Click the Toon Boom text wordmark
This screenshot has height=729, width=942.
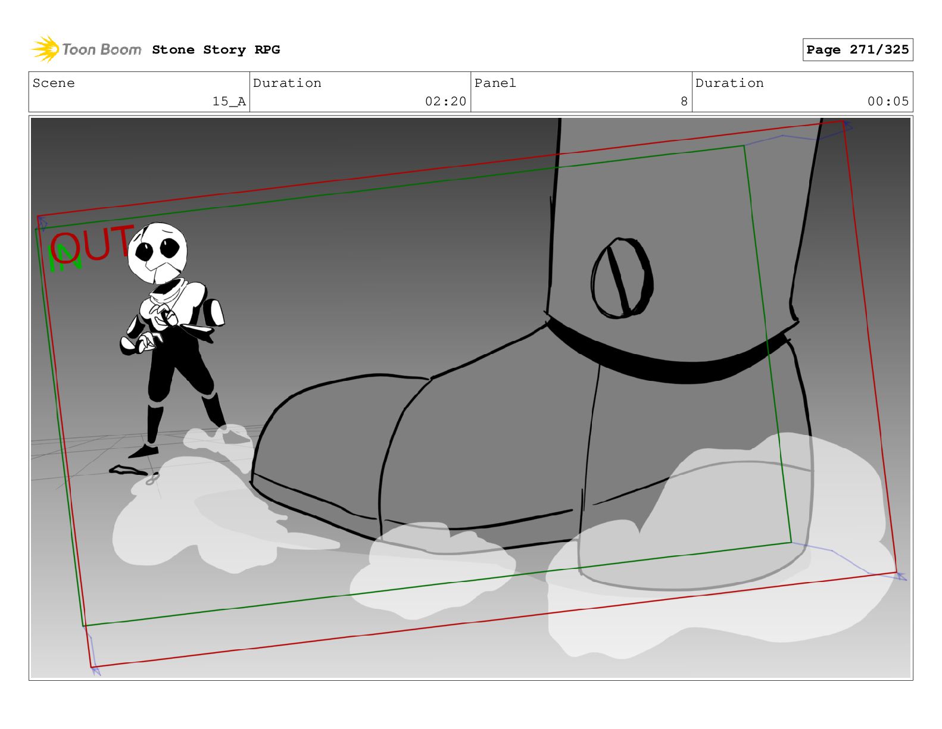(102, 50)
